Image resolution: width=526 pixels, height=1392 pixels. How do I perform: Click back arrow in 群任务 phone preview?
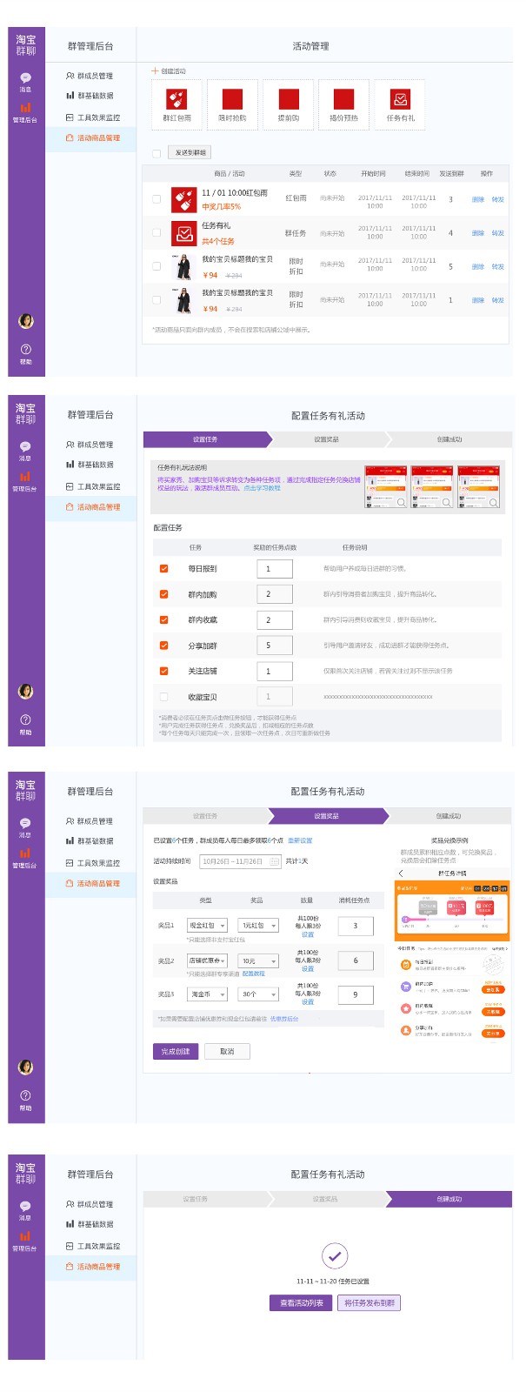pyautogui.click(x=401, y=873)
